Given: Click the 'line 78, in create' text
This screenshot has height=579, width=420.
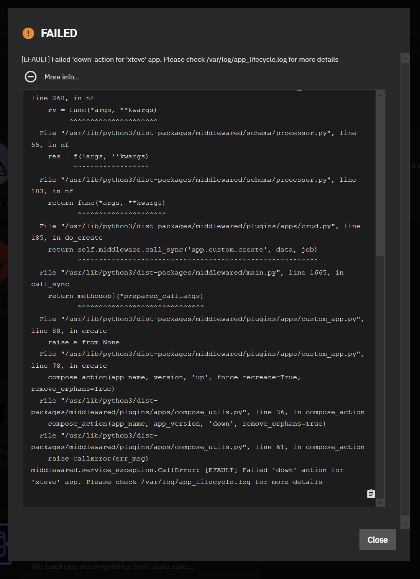Looking at the screenshot, I should (x=69, y=366).
